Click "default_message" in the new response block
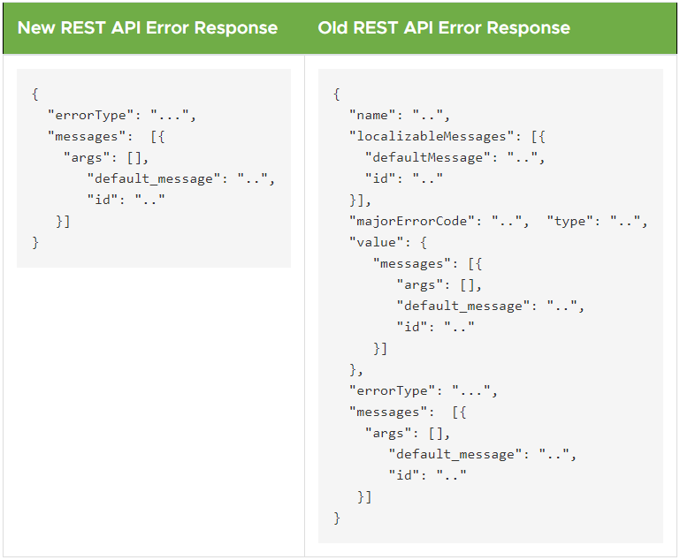Viewport: 680px width, 560px height. [150, 178]
